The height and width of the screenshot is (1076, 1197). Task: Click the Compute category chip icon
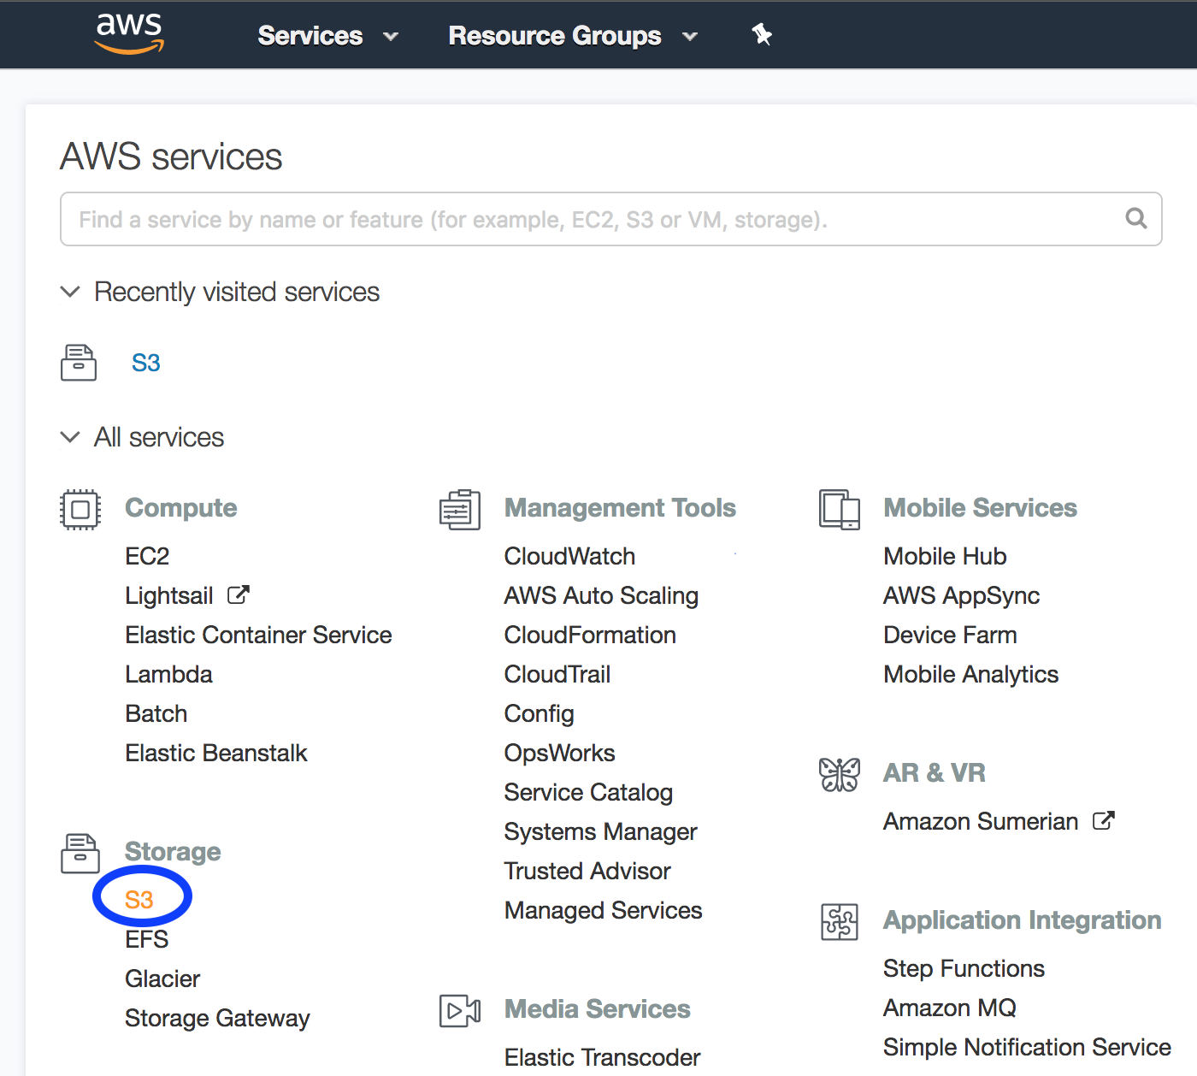[80, 510]
